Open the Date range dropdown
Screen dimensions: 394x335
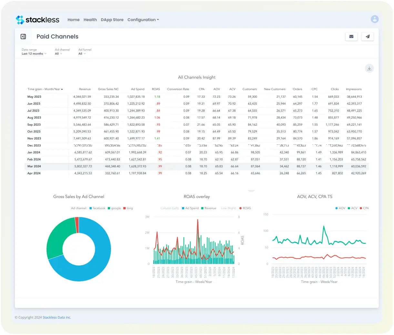(34, 54)
